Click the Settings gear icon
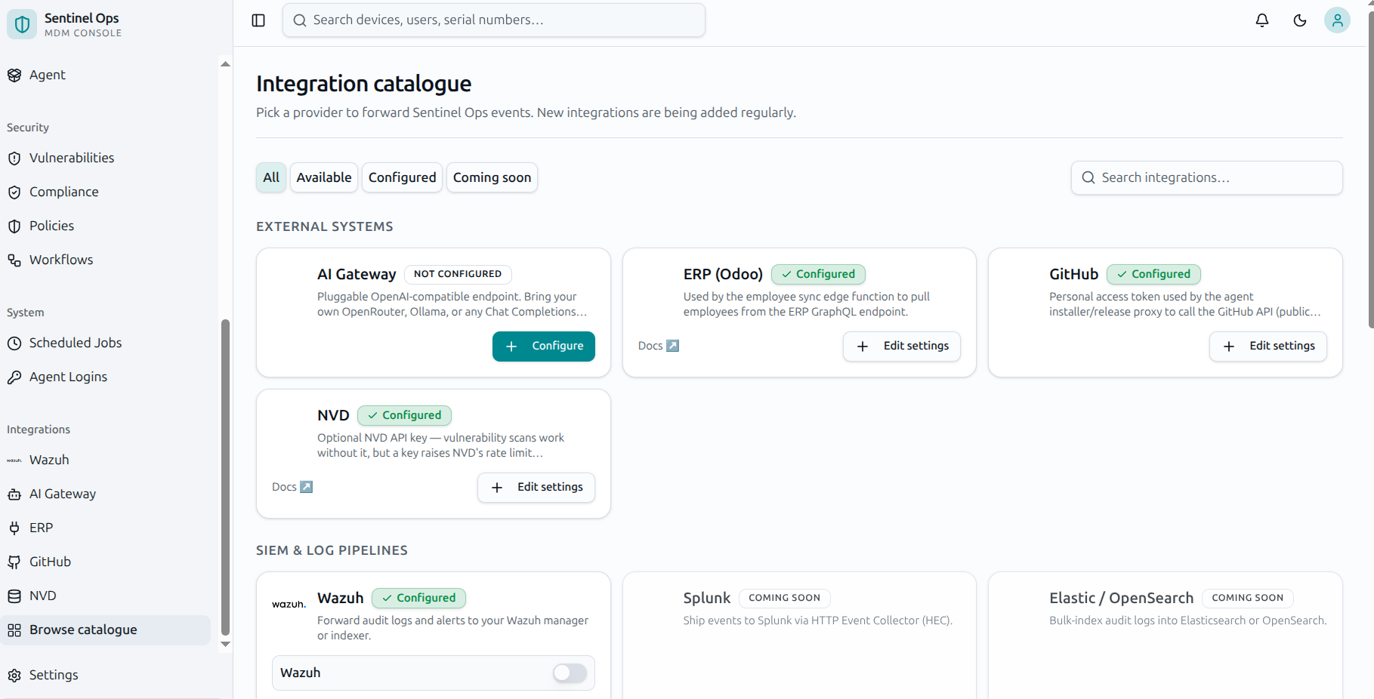Screen dimensions: 1374x699 pyautogui.click(x=14, y=676)
